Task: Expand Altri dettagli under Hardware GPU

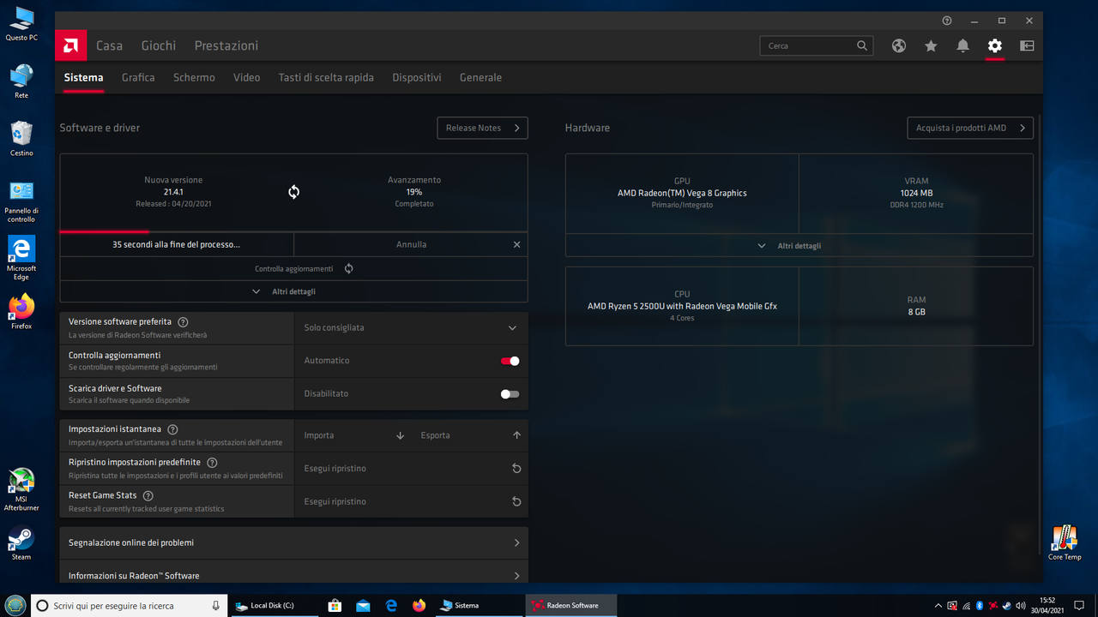Action: click(x=799, y=245)
